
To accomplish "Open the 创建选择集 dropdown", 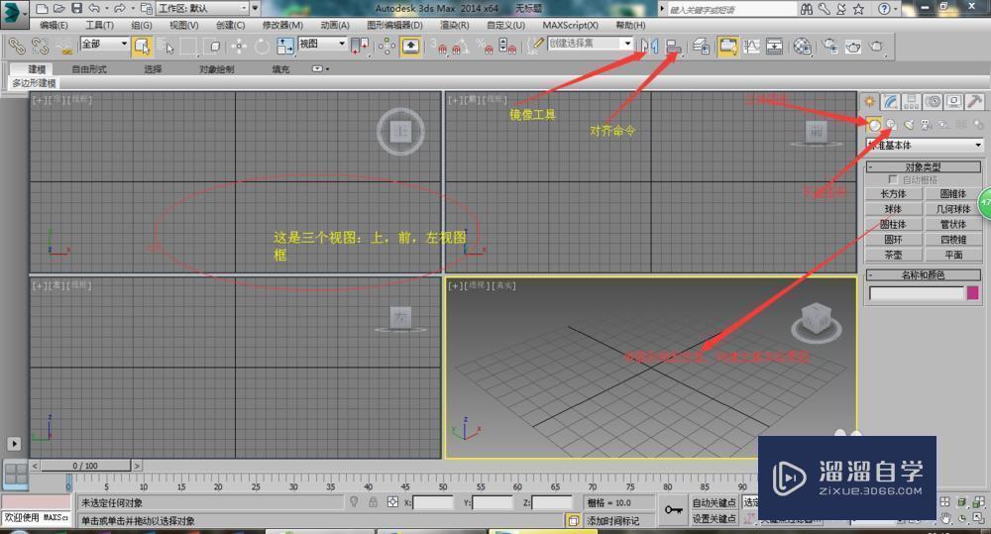I will (590, 43).
